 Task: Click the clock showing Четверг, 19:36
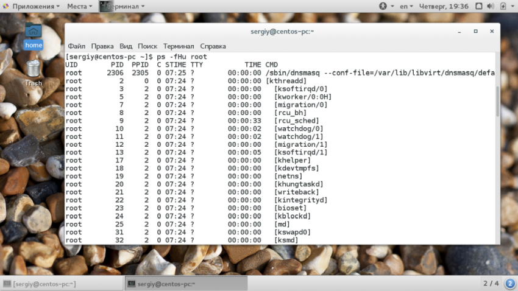(x=443, y=6)
